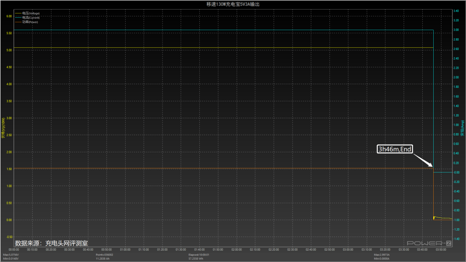Click the 02:00:00 time axis label

tap(237, 250)
